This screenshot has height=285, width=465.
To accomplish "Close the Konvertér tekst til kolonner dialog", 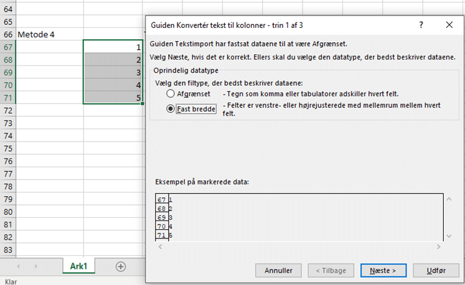I will point(449,25).
